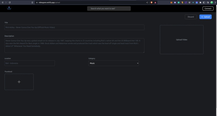Click the 'Description' field label
The height and width of the screenshot is (116, 217).
click(9, 36)
